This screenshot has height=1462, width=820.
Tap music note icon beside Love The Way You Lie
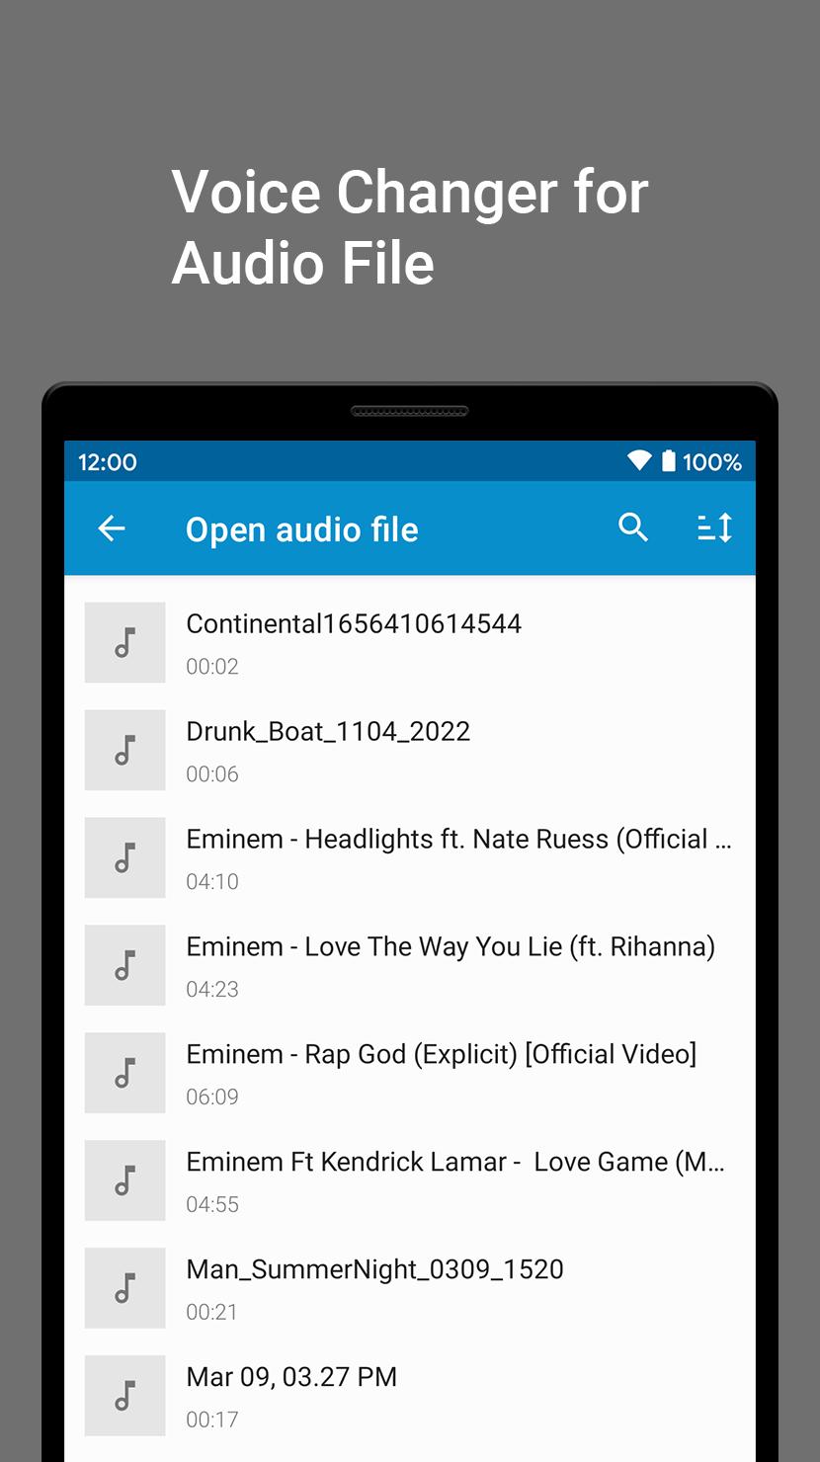[x=124, y=965]
